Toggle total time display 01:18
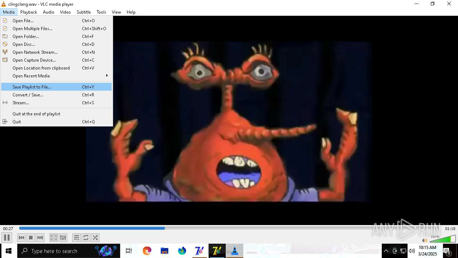Viewport: 458px width, 258px height. coord(450,229)
